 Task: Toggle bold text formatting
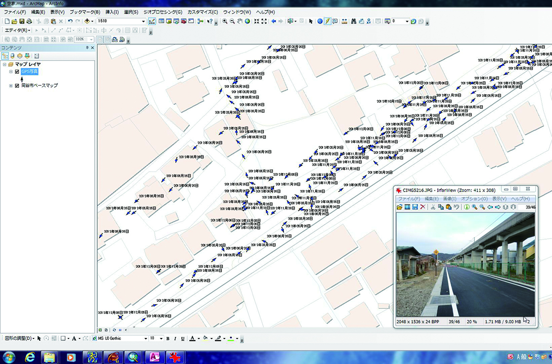168,338
